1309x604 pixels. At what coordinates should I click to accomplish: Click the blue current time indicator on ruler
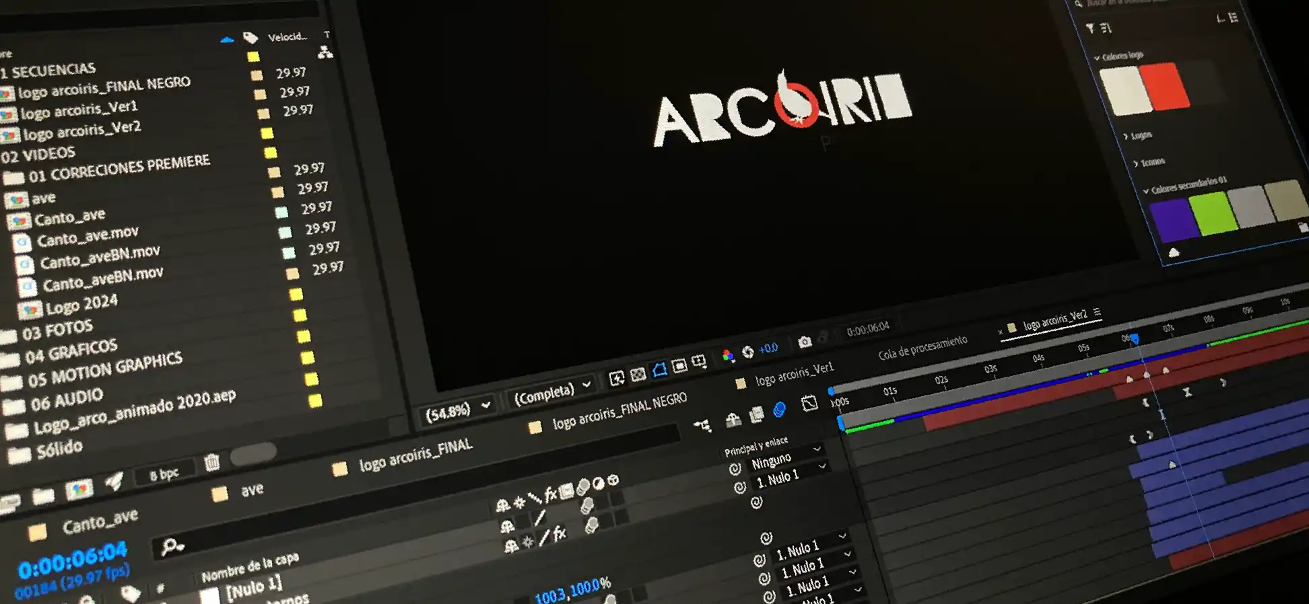(x=1135, y=338)
